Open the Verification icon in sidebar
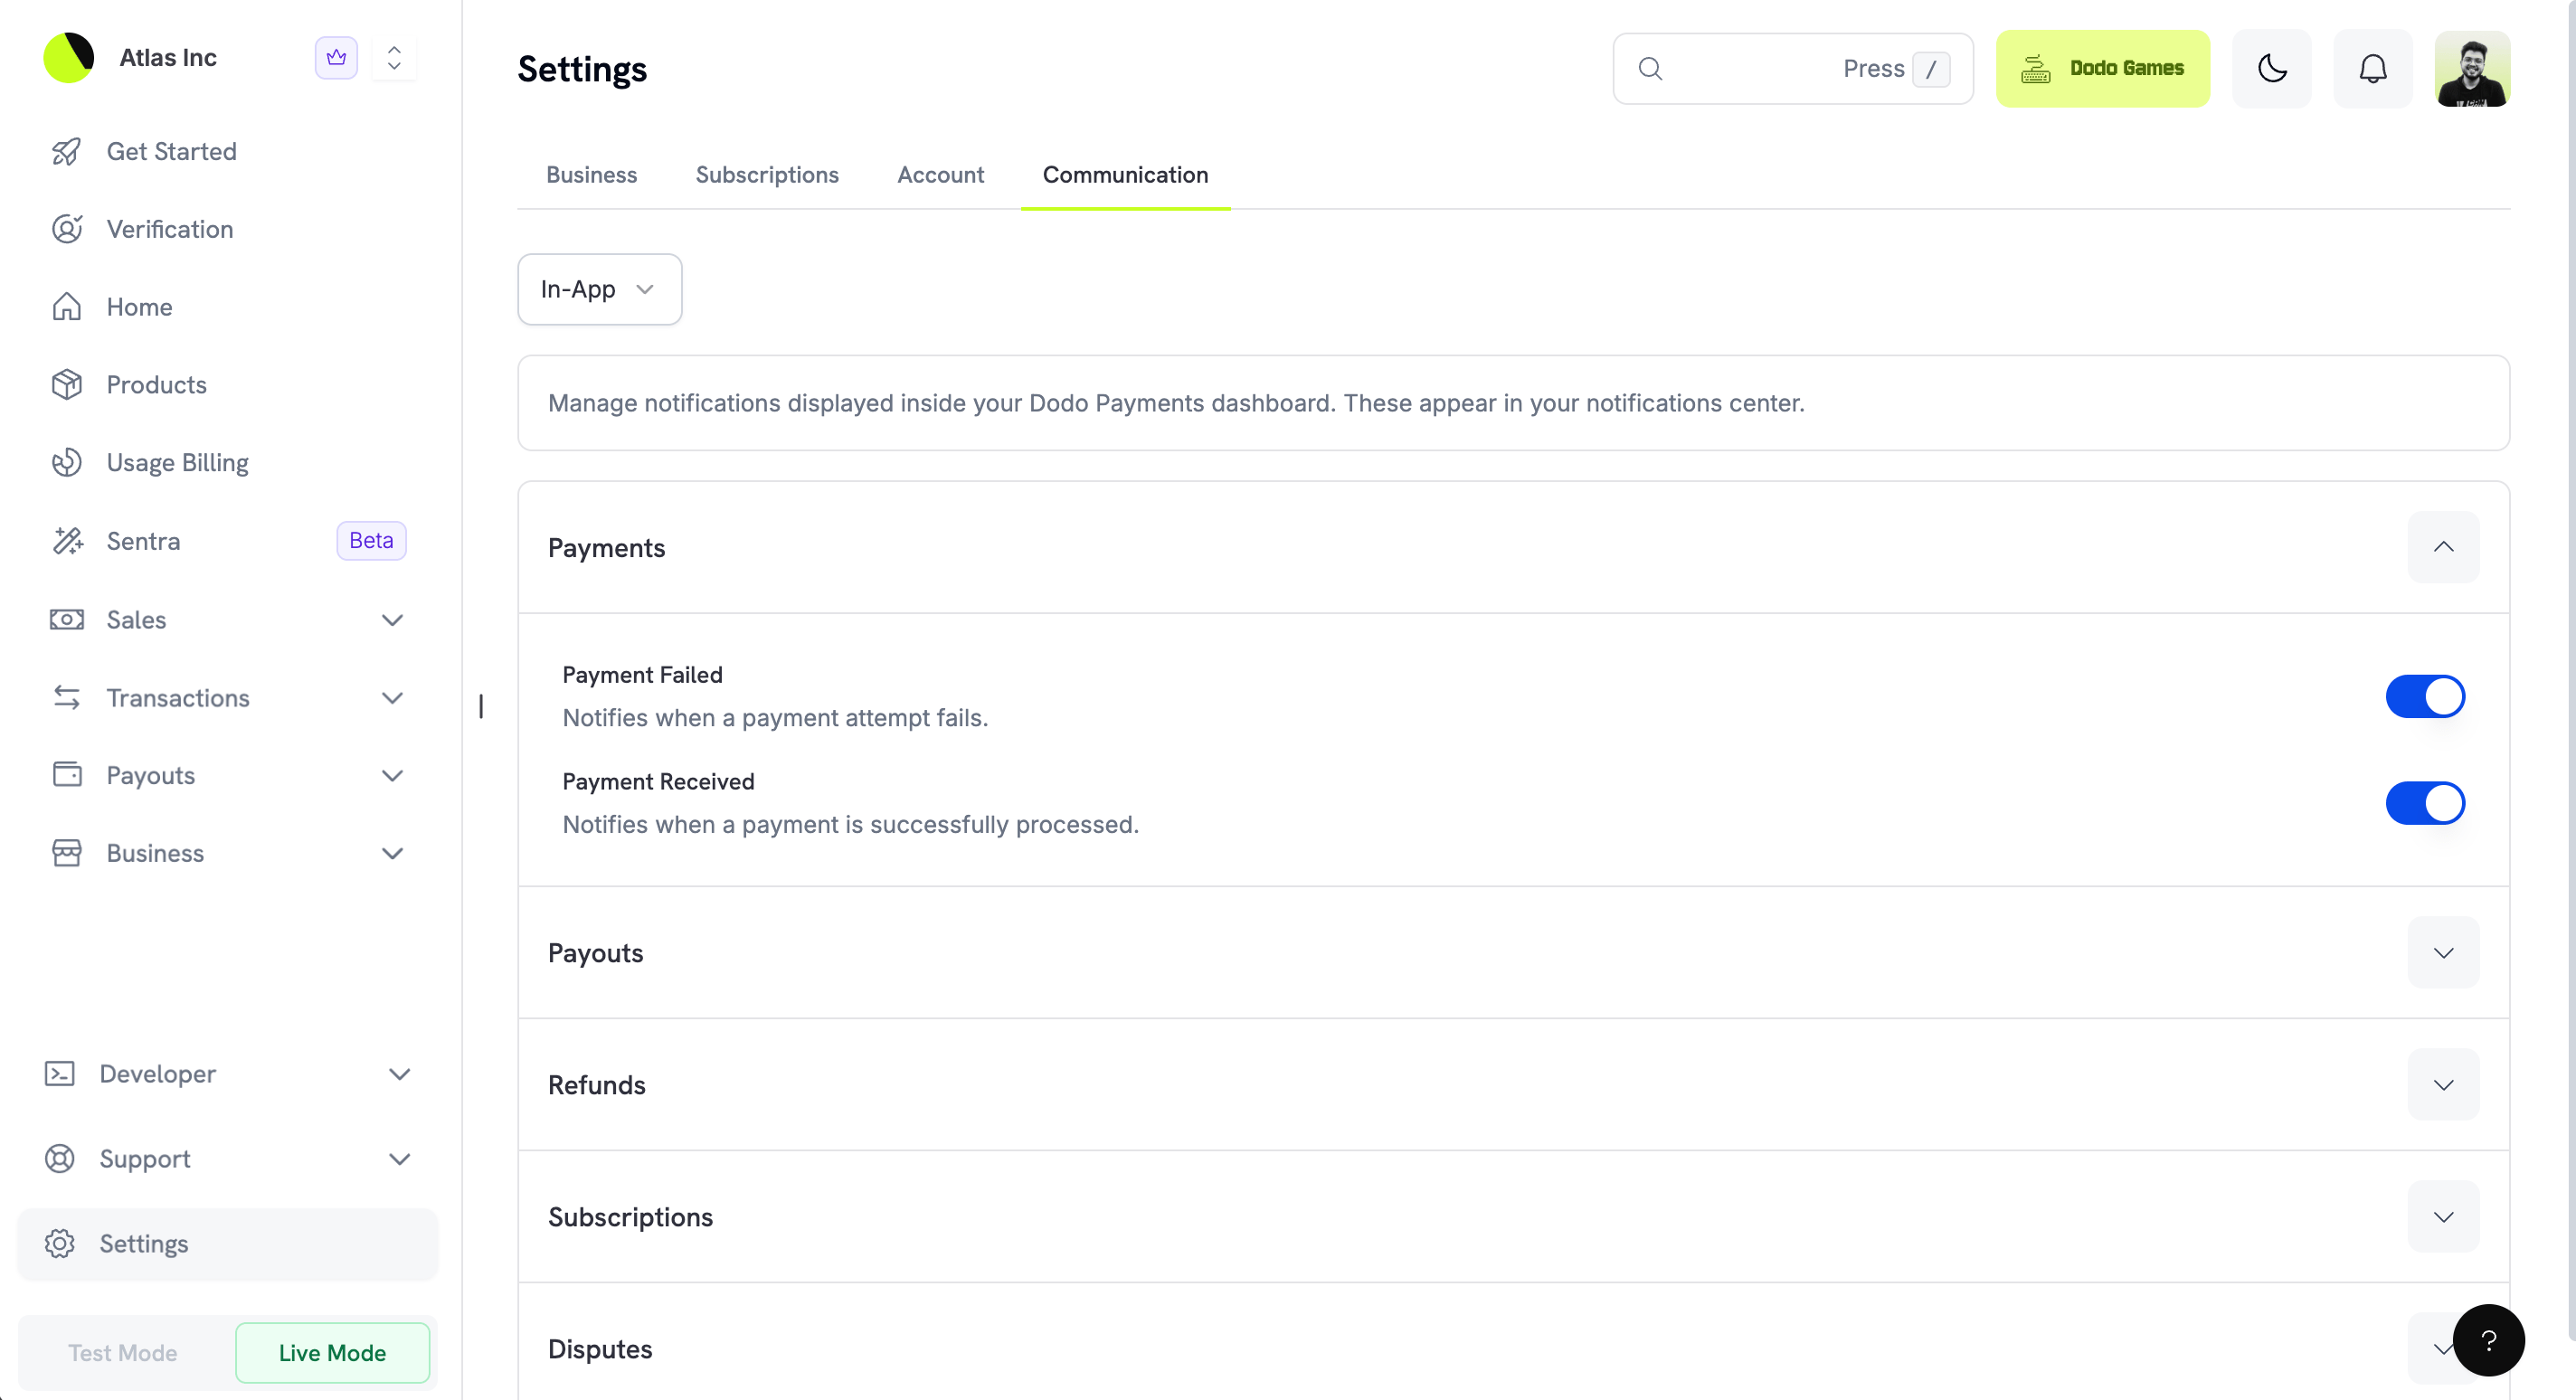This screenshot has width=2576, height=1400. [x=67, y=229]
